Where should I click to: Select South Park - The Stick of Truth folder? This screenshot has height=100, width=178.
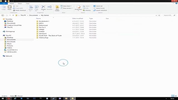click(50, 36)
